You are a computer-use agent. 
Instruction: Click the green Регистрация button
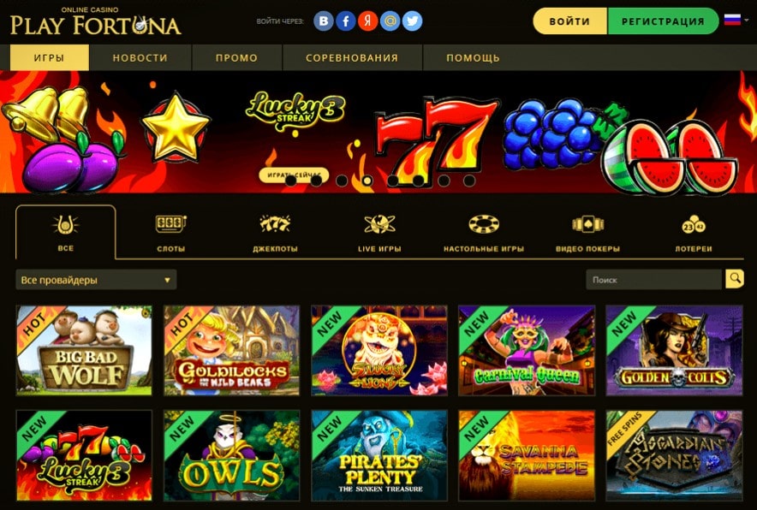(x=663, y=21)
